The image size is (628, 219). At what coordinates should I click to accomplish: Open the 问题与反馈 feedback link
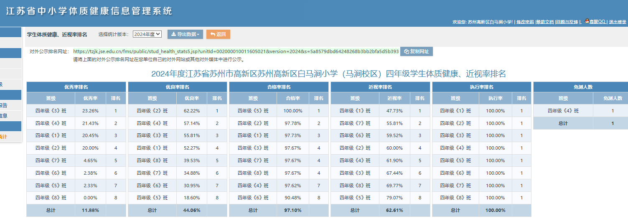567,22
